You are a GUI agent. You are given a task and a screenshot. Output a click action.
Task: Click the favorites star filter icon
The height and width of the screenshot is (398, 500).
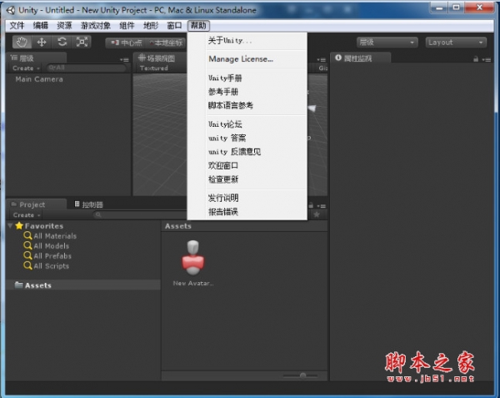click(x=317, y=214)
